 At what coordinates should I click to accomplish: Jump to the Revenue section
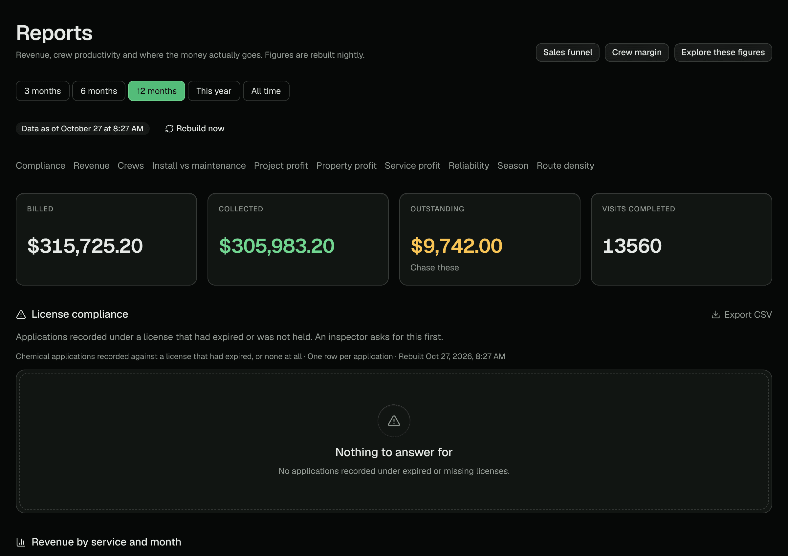(x=91, y=166)
